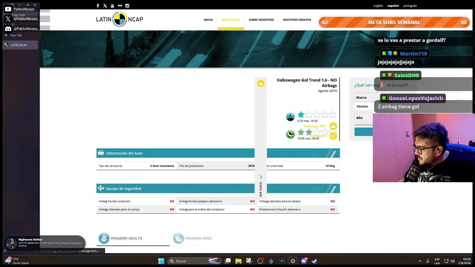Screen dimensions: 475x267
Task: Open Steam from taskbar
Action: point(314,261)
